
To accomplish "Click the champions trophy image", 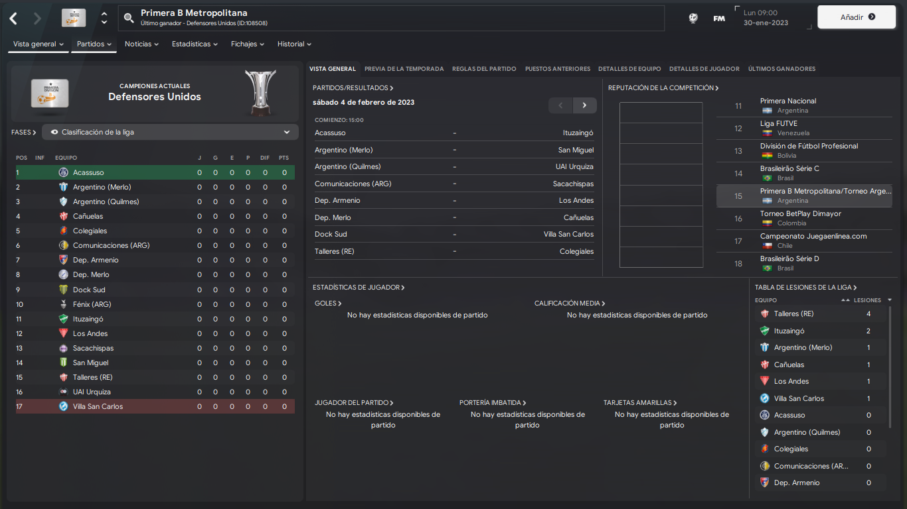I will pyautogui.click(x=260, y=92).
